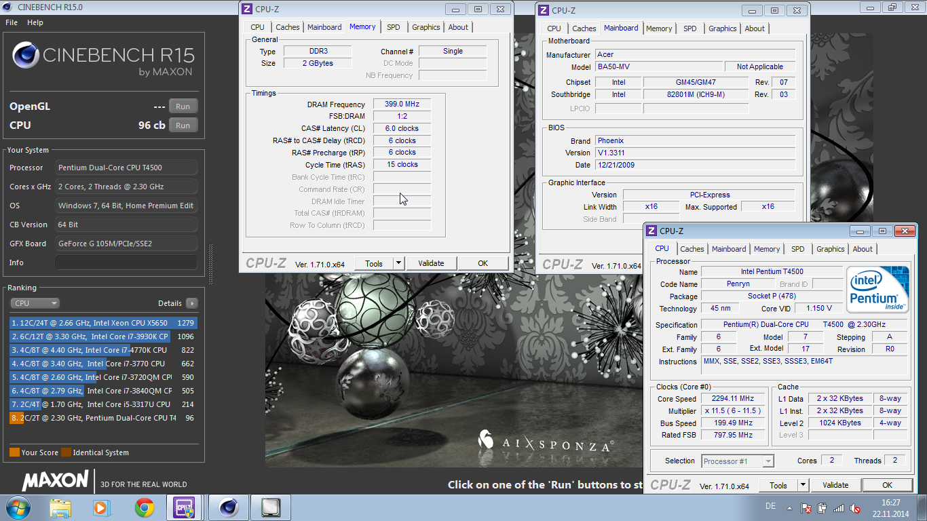Image resolution: width=927 pixels, height=521 pixels.
Task: Click the Intel Pentium inside logo
Action: point(877,290)
